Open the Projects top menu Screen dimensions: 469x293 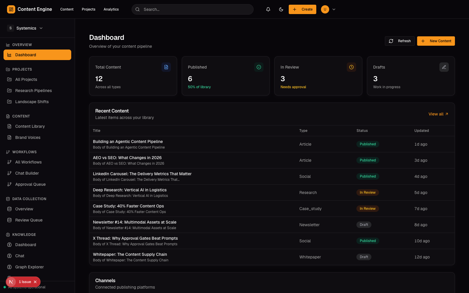[89, 9]
